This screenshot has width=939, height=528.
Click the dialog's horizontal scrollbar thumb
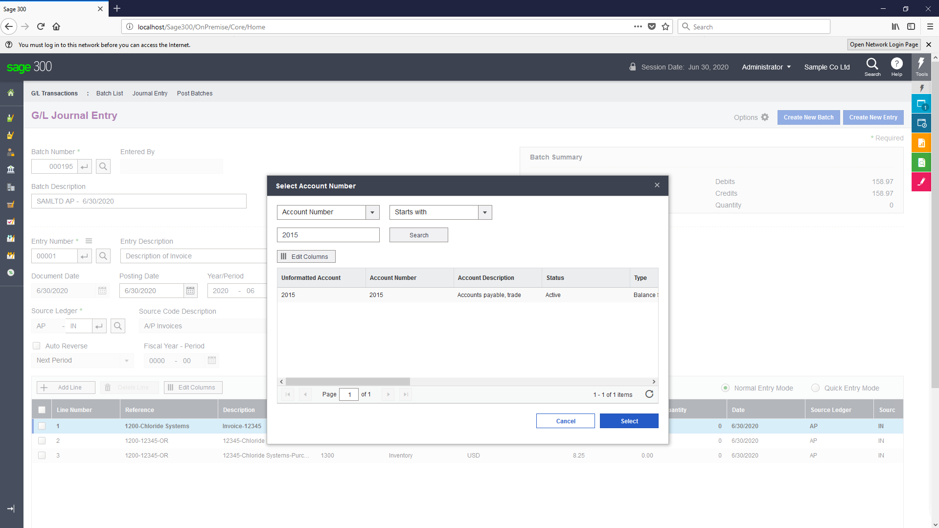coord(348,382)
